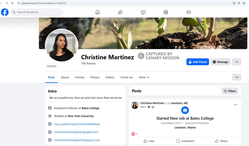This screenshot has width=249, height=146.
Task: Open the Gaming icon in top navigation
Action: pyautogui.click(x=189, y=12)
